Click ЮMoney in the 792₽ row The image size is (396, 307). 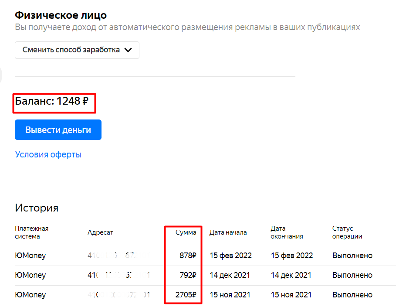point(30,275)
